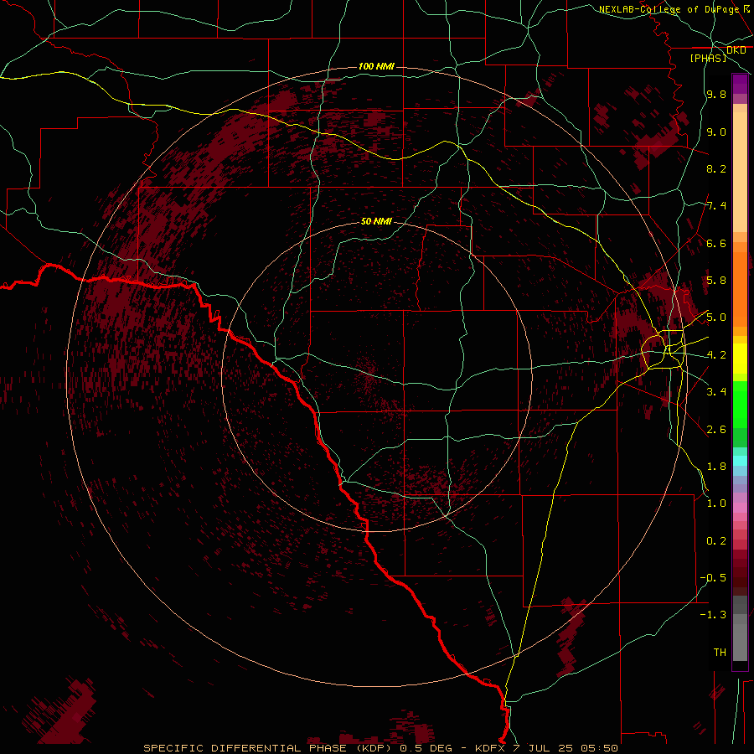Click the cyan segment of the color bar
The image size is (754, 754).
click(x=740, y=461)
